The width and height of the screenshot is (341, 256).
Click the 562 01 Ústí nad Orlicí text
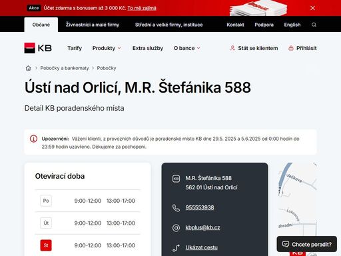pyautogui.click(x=211, y=187)
